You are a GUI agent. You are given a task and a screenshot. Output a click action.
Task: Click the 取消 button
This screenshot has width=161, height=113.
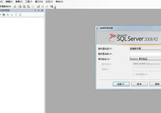pos(139,84)
